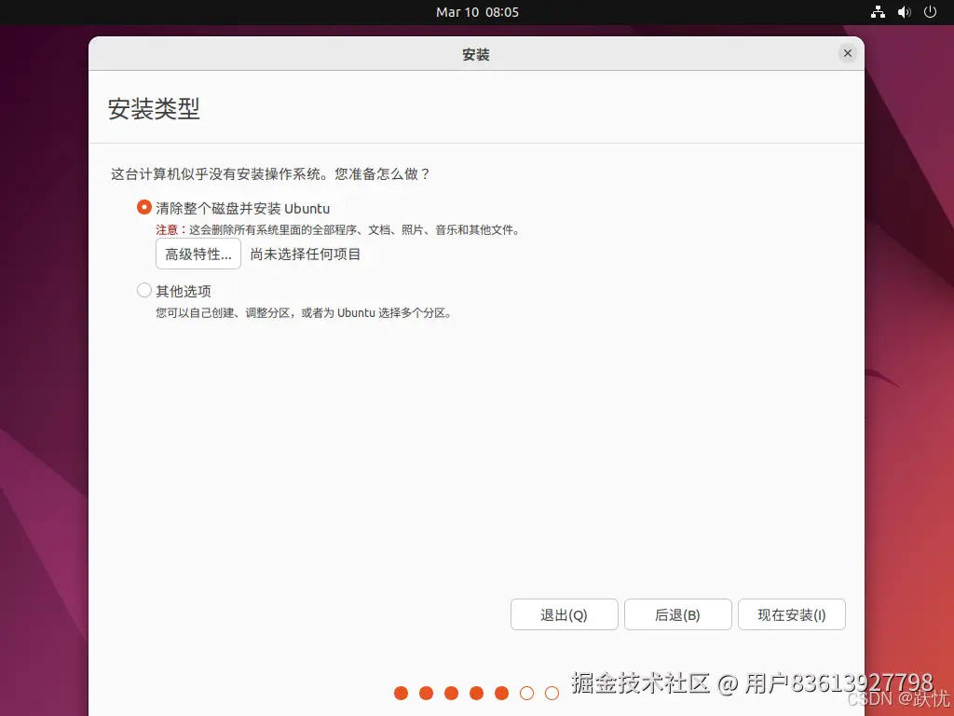The width and height of the screenshot is (954, 716).
Task: Click the 尚未选择任何项目 status text
Action: [306, 254]
